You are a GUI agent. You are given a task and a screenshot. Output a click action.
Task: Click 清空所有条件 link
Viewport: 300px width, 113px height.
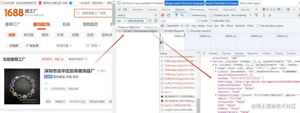[76, 59]
